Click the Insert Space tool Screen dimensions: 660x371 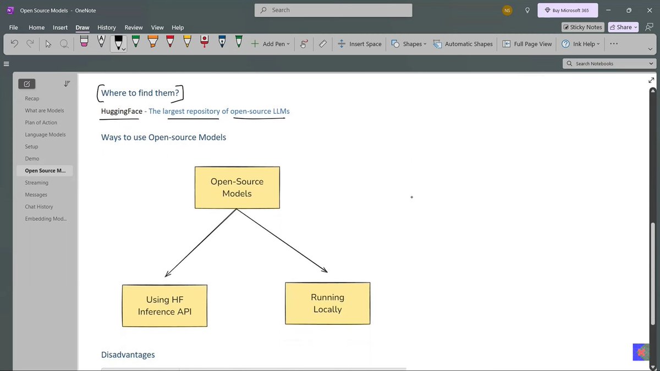[x=360, y=43]
